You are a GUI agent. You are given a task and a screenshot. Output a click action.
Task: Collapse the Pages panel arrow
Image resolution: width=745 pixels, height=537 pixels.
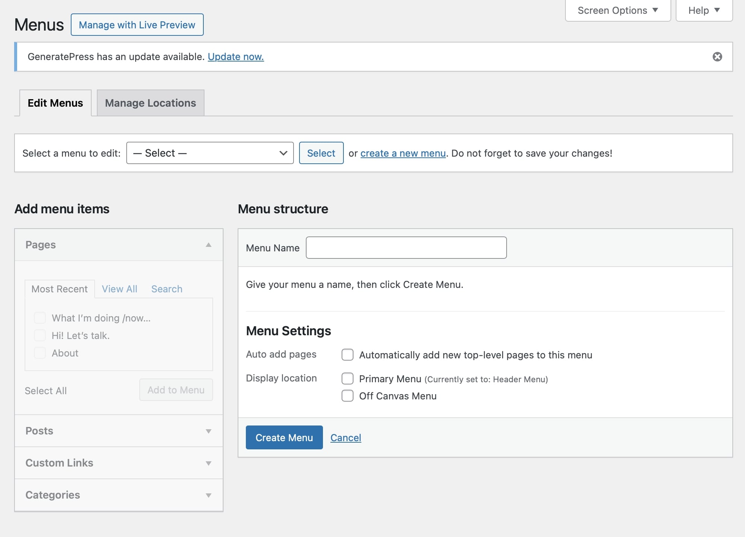(x=209, y=245)
